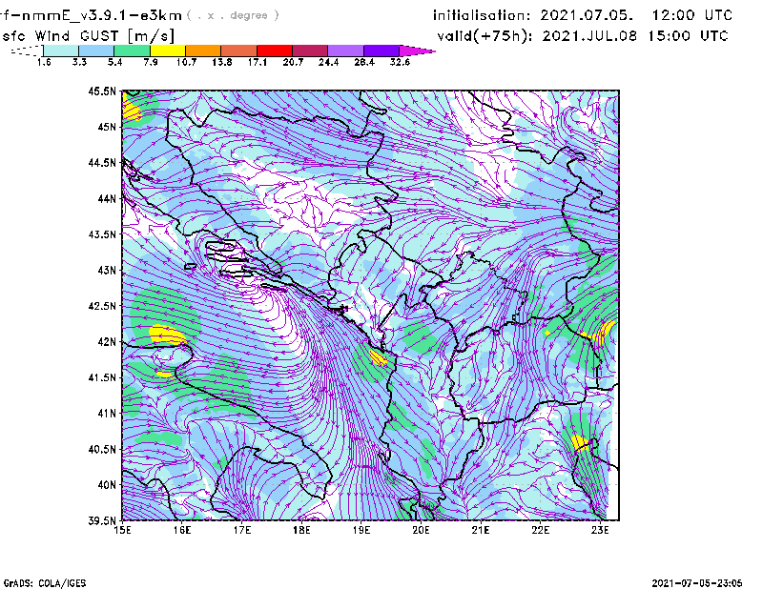Click the 44.5N latitude label

[102, 162]
